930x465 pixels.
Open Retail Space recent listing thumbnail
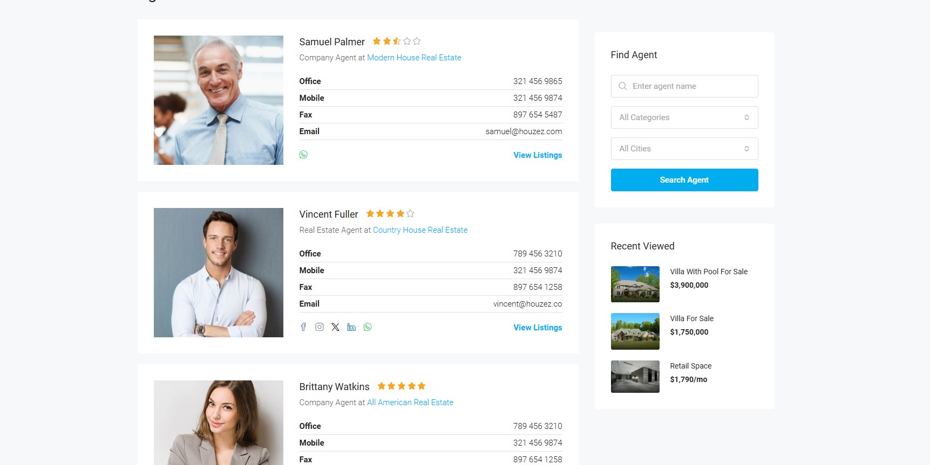(635, 377)
